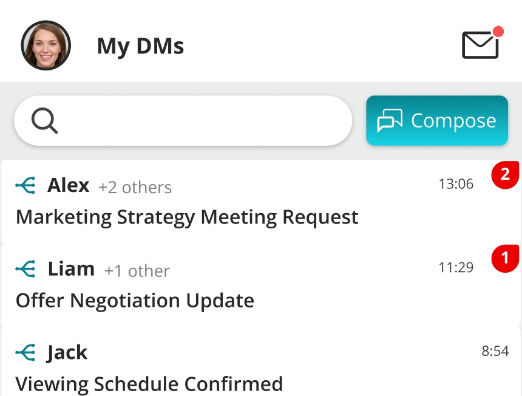
Task: Click the unread badge showing 2
Action: click(x=504, y=176)
